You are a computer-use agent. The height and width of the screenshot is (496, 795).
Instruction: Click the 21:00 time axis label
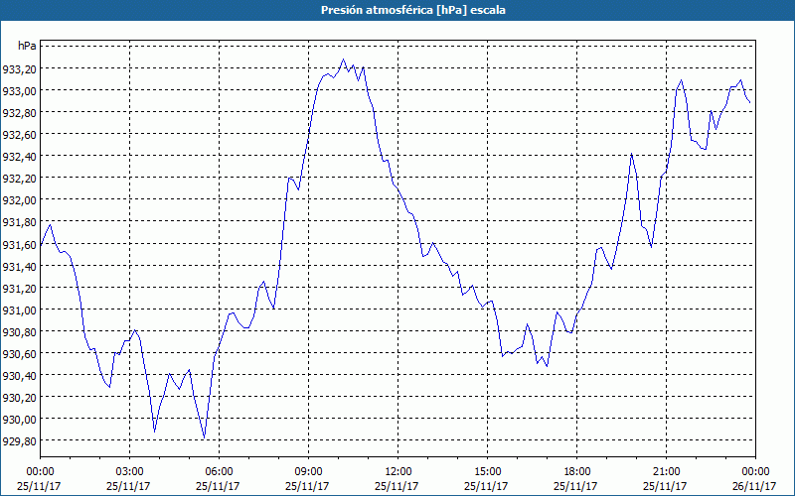666,471
